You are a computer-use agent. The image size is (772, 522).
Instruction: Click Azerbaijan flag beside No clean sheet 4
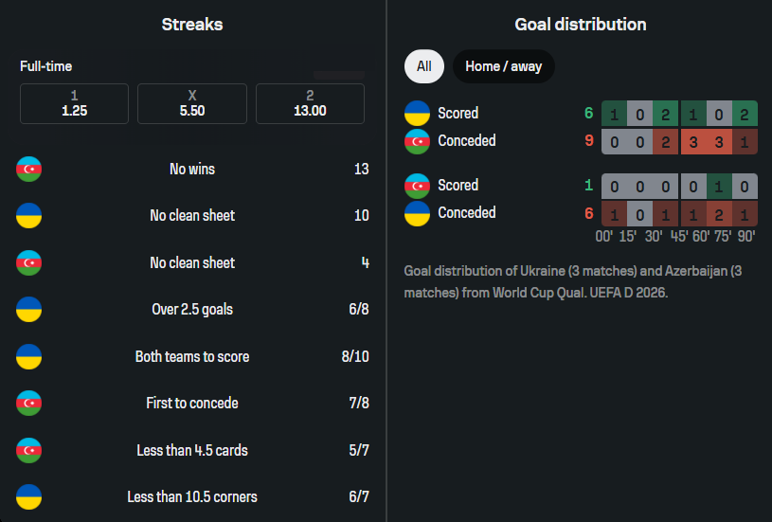pos(29,262)
